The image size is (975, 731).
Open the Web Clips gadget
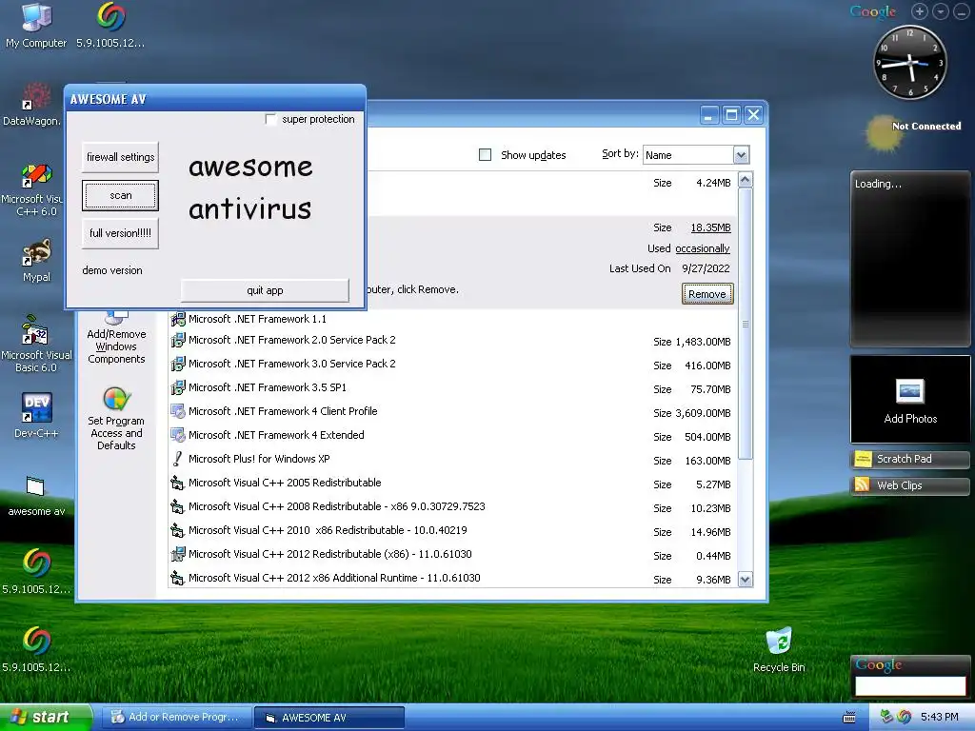pos(909,485)
